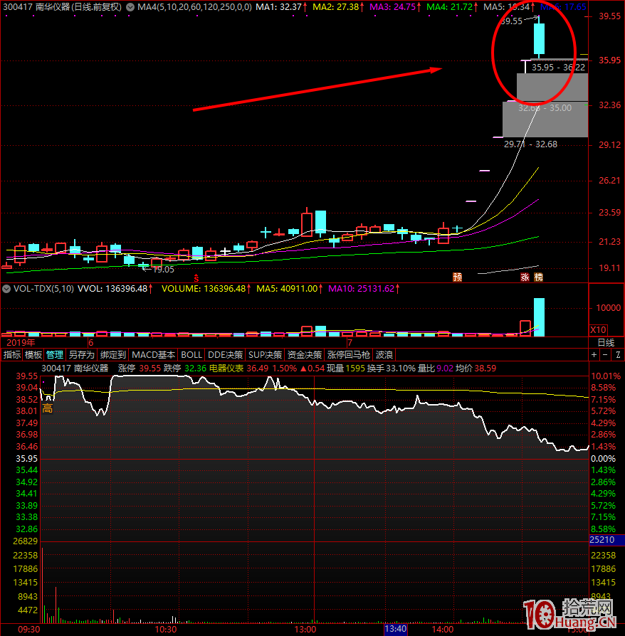Click the MA4: 21.72 value
The height and width of the screenshot is (636, 625).
[x=450, y=7]
